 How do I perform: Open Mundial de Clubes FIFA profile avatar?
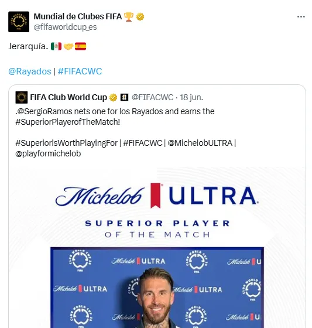click(x=19, y=22)
